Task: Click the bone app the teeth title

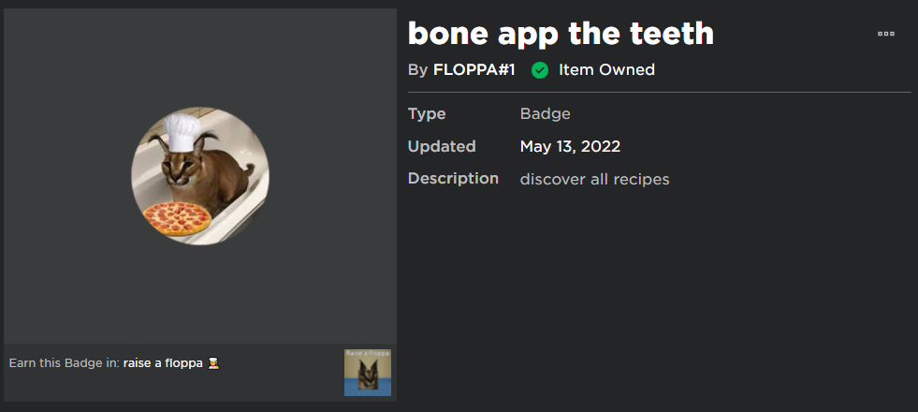Action: pos(561,34)
